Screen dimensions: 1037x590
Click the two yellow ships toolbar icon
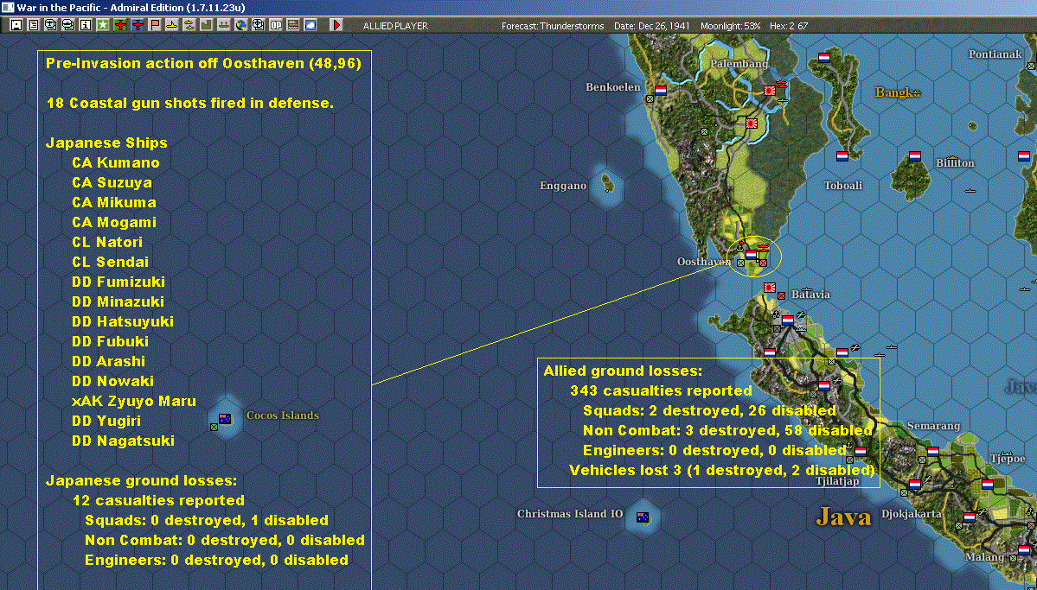[x=189, y=25]
